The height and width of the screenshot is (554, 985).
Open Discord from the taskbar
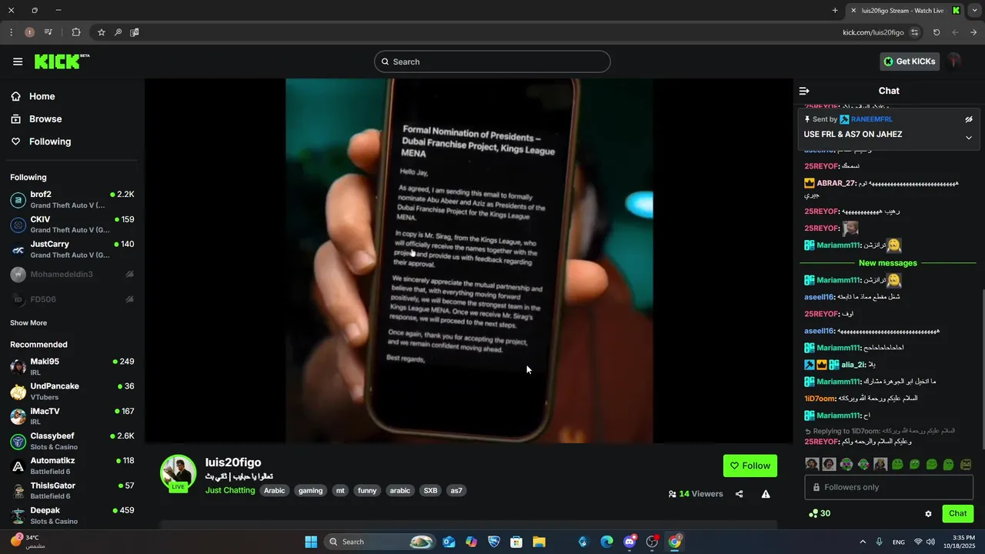tap(629, 542)
